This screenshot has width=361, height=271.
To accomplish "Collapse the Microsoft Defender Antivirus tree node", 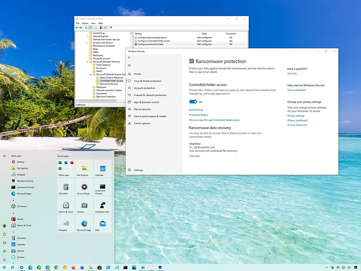I will click(x=87, y=62).
